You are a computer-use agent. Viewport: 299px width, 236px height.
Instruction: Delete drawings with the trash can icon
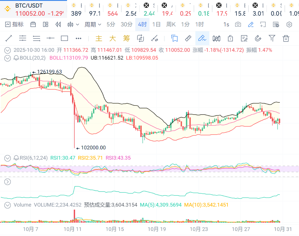[x=286, y=38]
